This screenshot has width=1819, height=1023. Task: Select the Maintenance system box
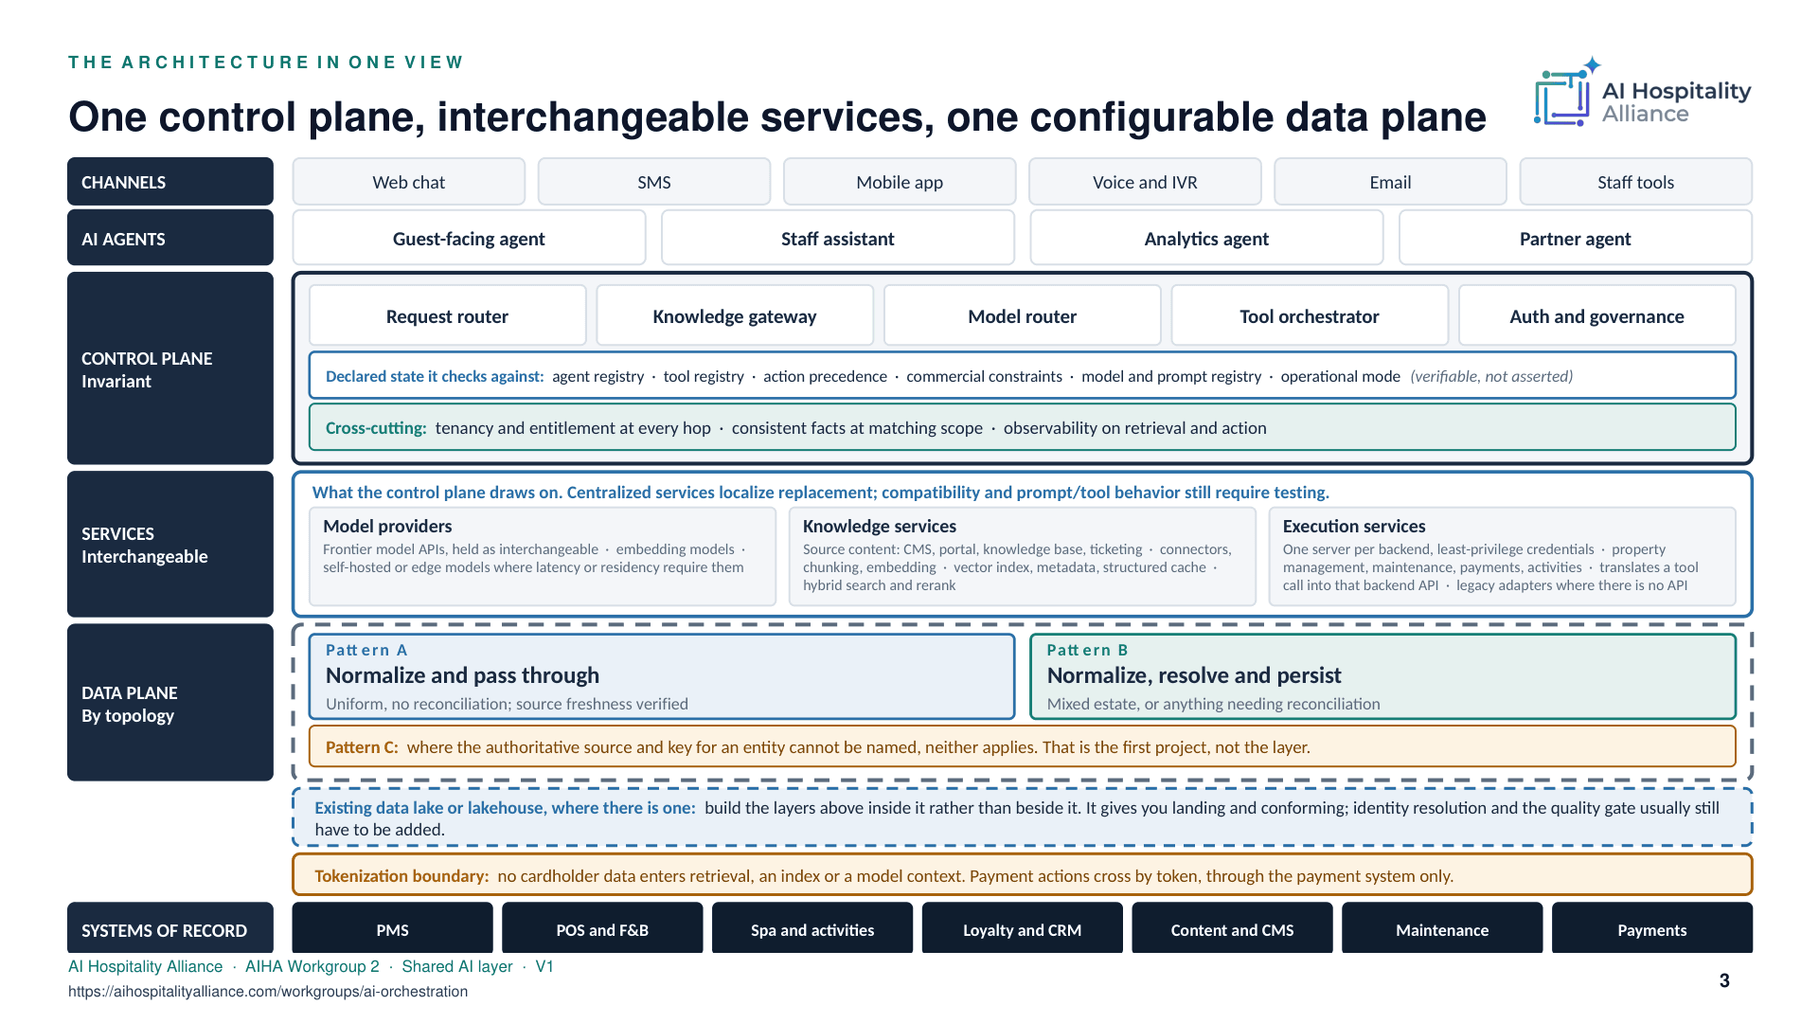1442,928
